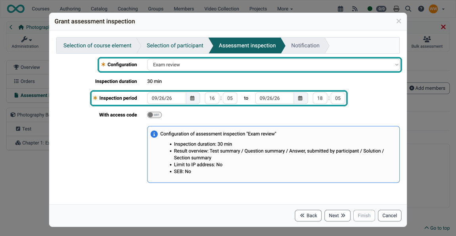
Task: Open the Administration wrench menu
Action: click(25, 42)
